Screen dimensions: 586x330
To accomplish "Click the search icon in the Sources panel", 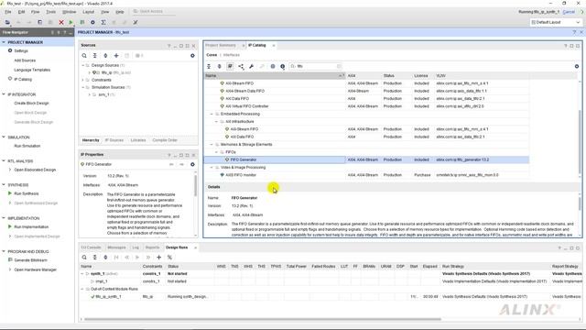I will click(x=84, y=56).
